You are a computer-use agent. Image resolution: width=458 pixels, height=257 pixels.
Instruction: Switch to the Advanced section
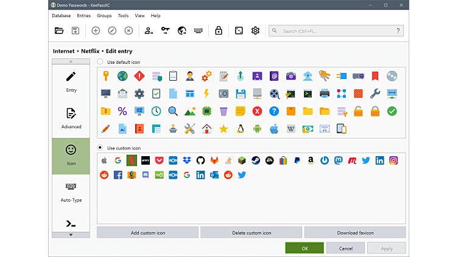(x=71, y=118)
